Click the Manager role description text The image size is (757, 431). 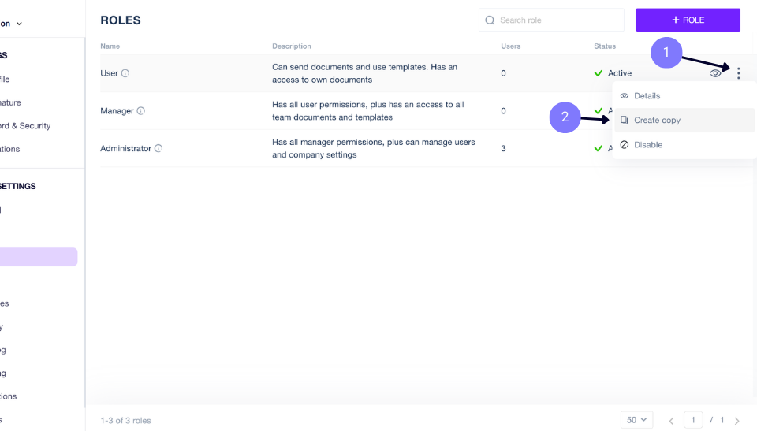[368, 111]
